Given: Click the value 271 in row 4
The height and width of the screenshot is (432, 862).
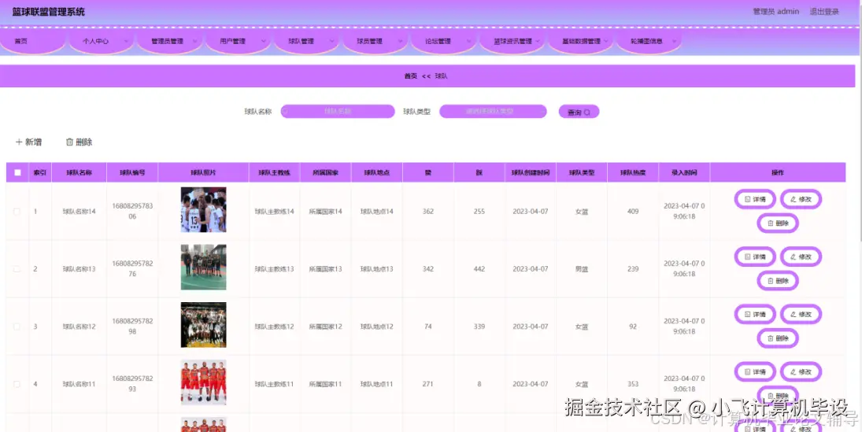Looking at the screenshot, I should tap(427, 384).
